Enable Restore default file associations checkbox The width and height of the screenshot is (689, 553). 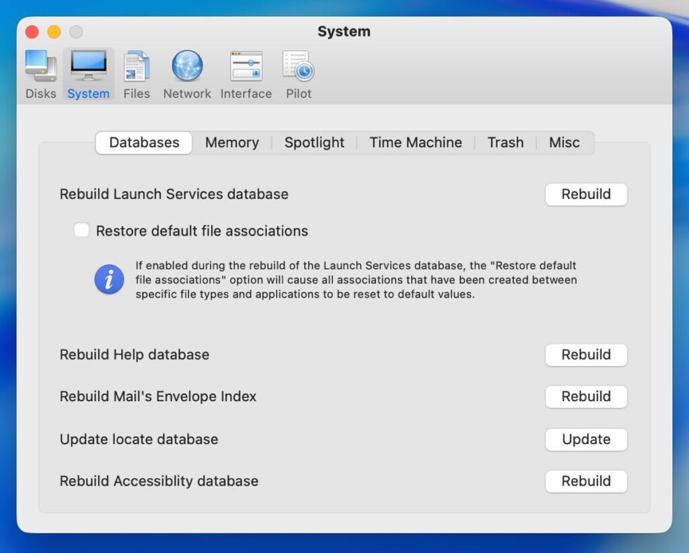pos(81,230)
